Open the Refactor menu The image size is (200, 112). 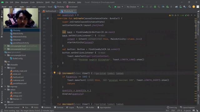point(40,2)
